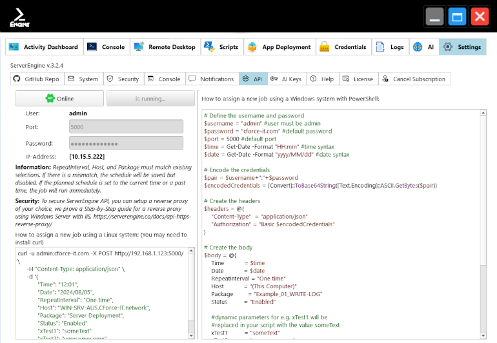The height and width of the screenshot is (343, 497).
Task: Open the Activity Dashboard tab
Action: pyautogui.click(x=45, y=47)
